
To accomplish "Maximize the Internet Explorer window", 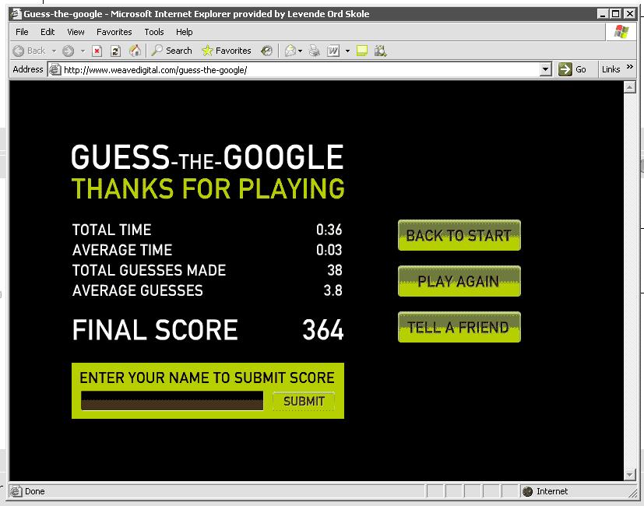I will point(616,14).
